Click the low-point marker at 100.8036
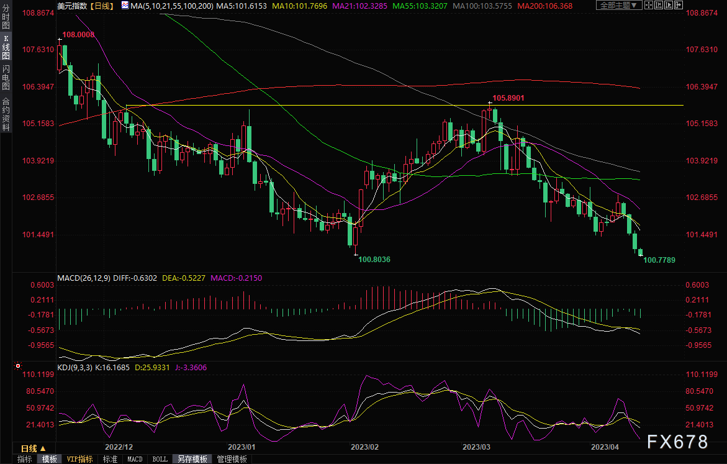This screenshot has width=727, height=464. 356,253
